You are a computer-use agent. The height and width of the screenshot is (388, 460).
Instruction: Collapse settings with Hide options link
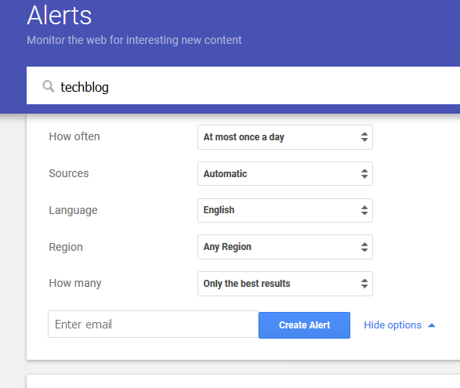coord(393,325)
